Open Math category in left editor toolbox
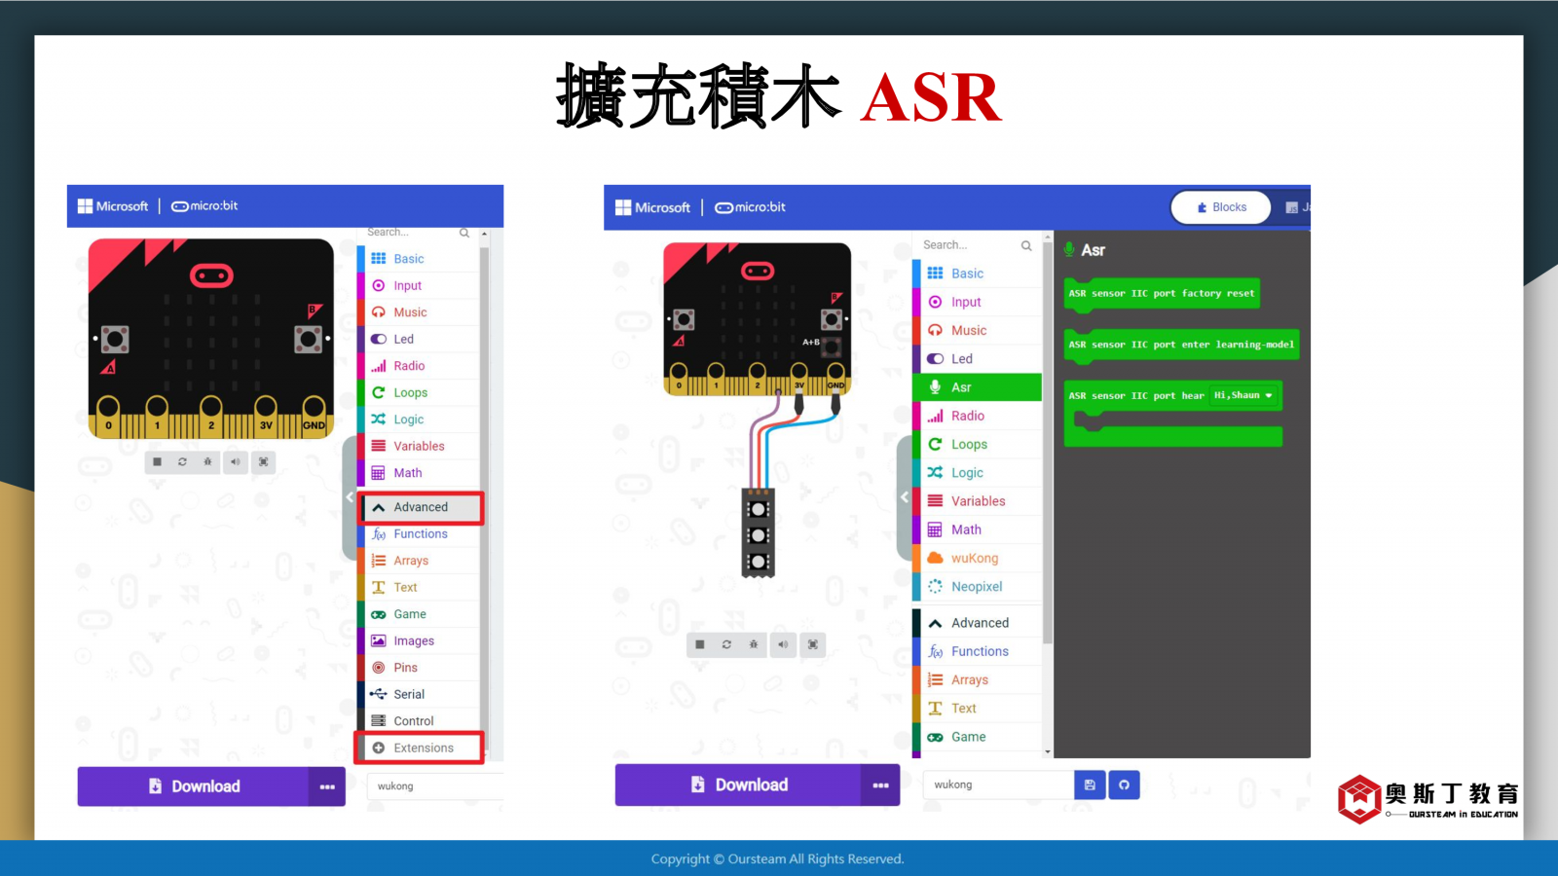Viewport: 1558px width, 876px height. [419, 473]
